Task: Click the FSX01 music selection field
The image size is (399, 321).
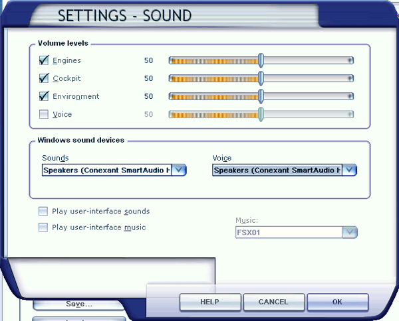Action: pos(289,232)
